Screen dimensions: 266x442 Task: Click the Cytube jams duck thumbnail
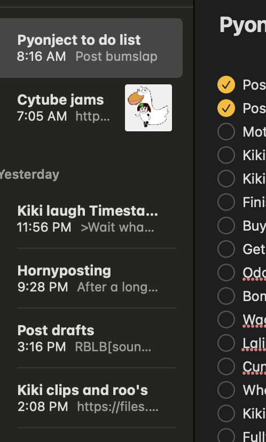(148, 108)
